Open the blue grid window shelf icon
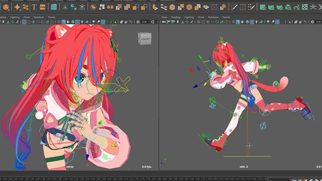Viewport: 322px width, 181px height. pyautogui.click(x=54, y=7)
